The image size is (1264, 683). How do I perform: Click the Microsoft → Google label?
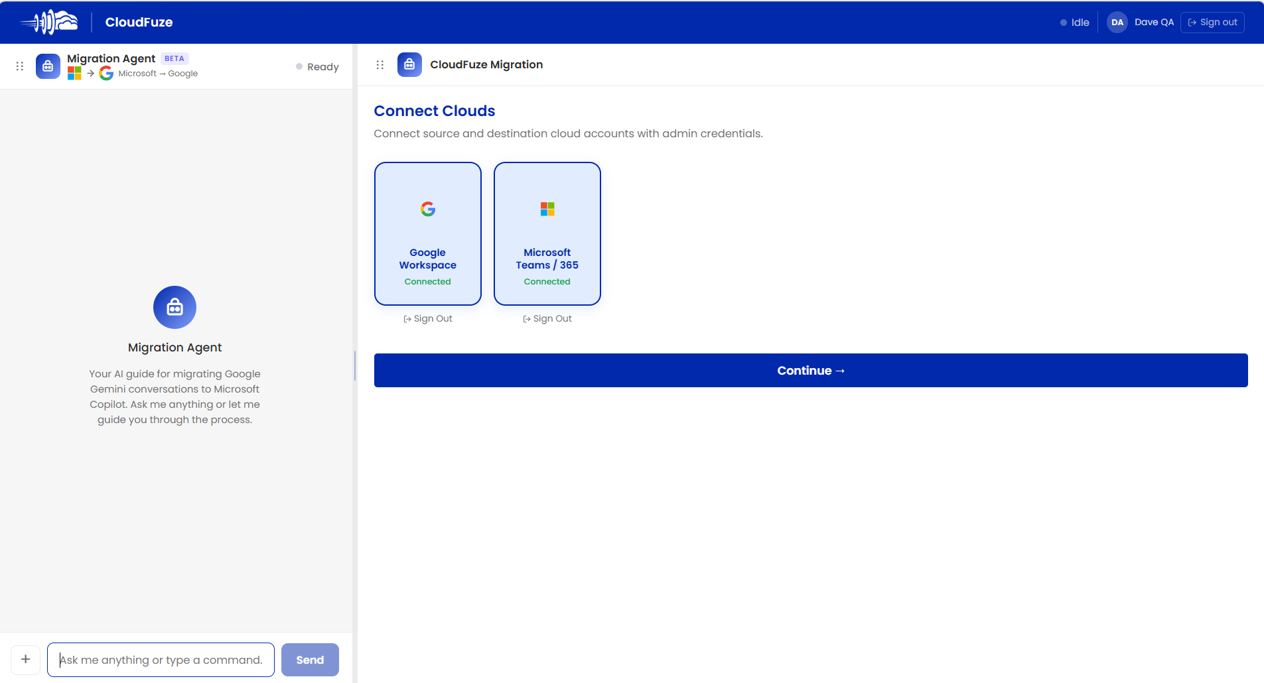tap(158, 74)
